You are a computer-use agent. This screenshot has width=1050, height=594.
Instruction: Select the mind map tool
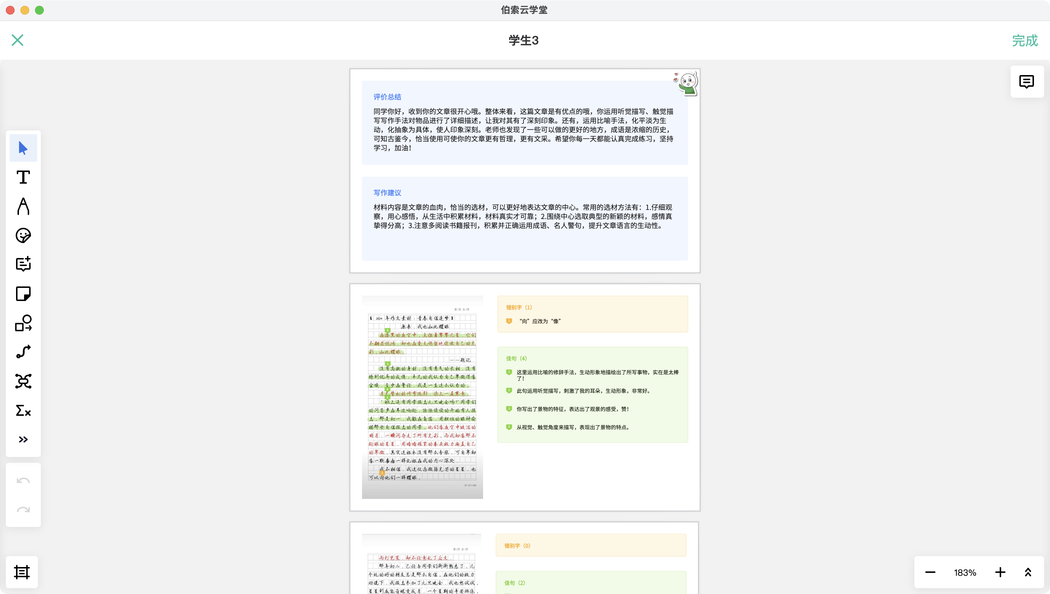[23, 381]
